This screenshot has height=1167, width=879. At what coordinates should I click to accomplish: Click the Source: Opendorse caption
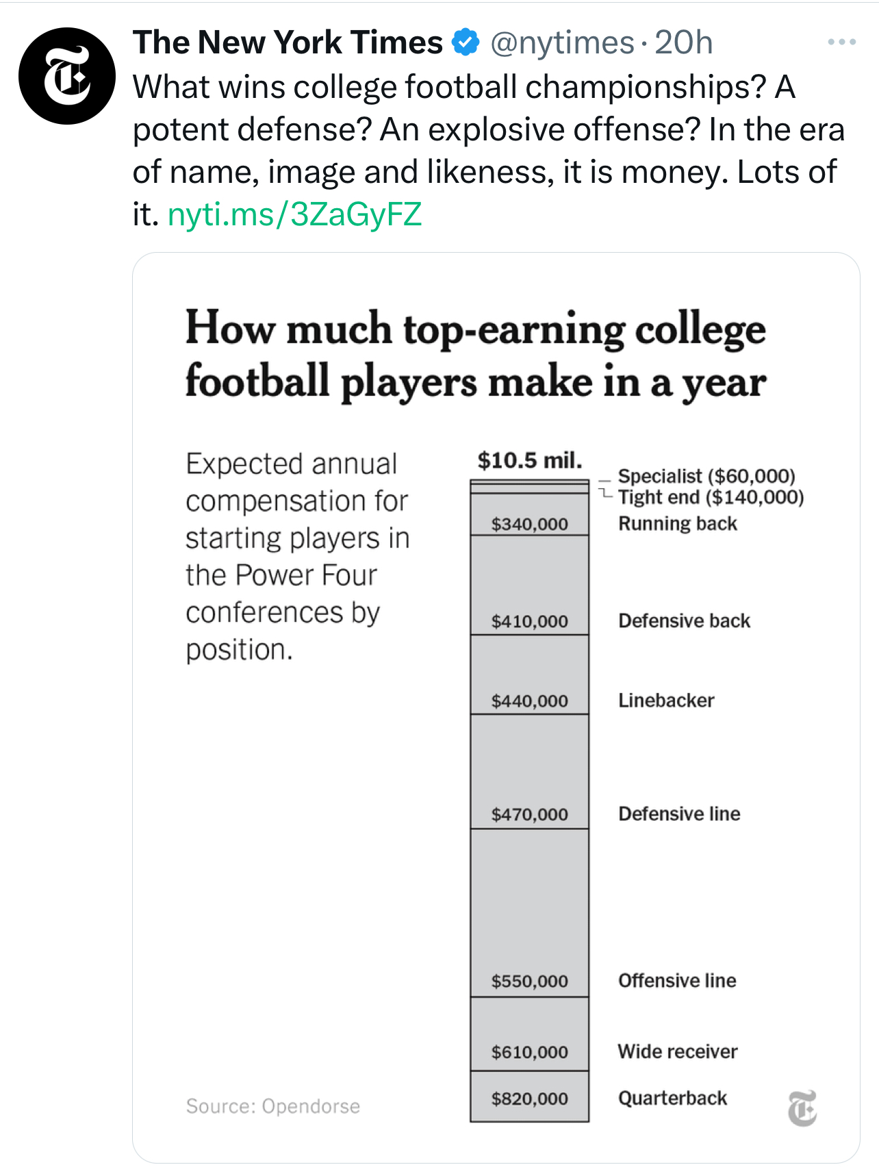pyautogui.click(x=272, y=1106)
